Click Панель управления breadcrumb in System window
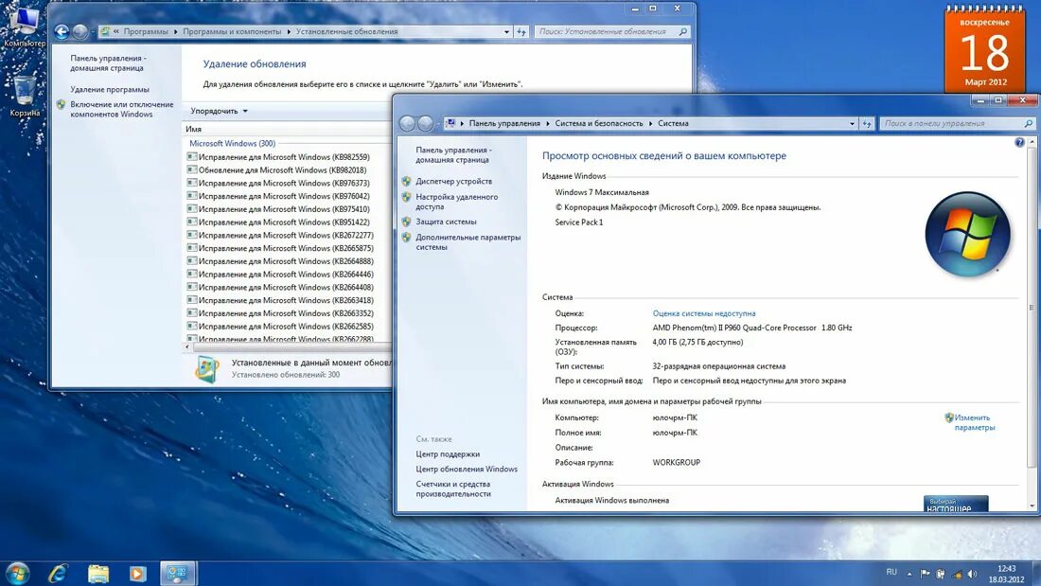 coord(504,124)
